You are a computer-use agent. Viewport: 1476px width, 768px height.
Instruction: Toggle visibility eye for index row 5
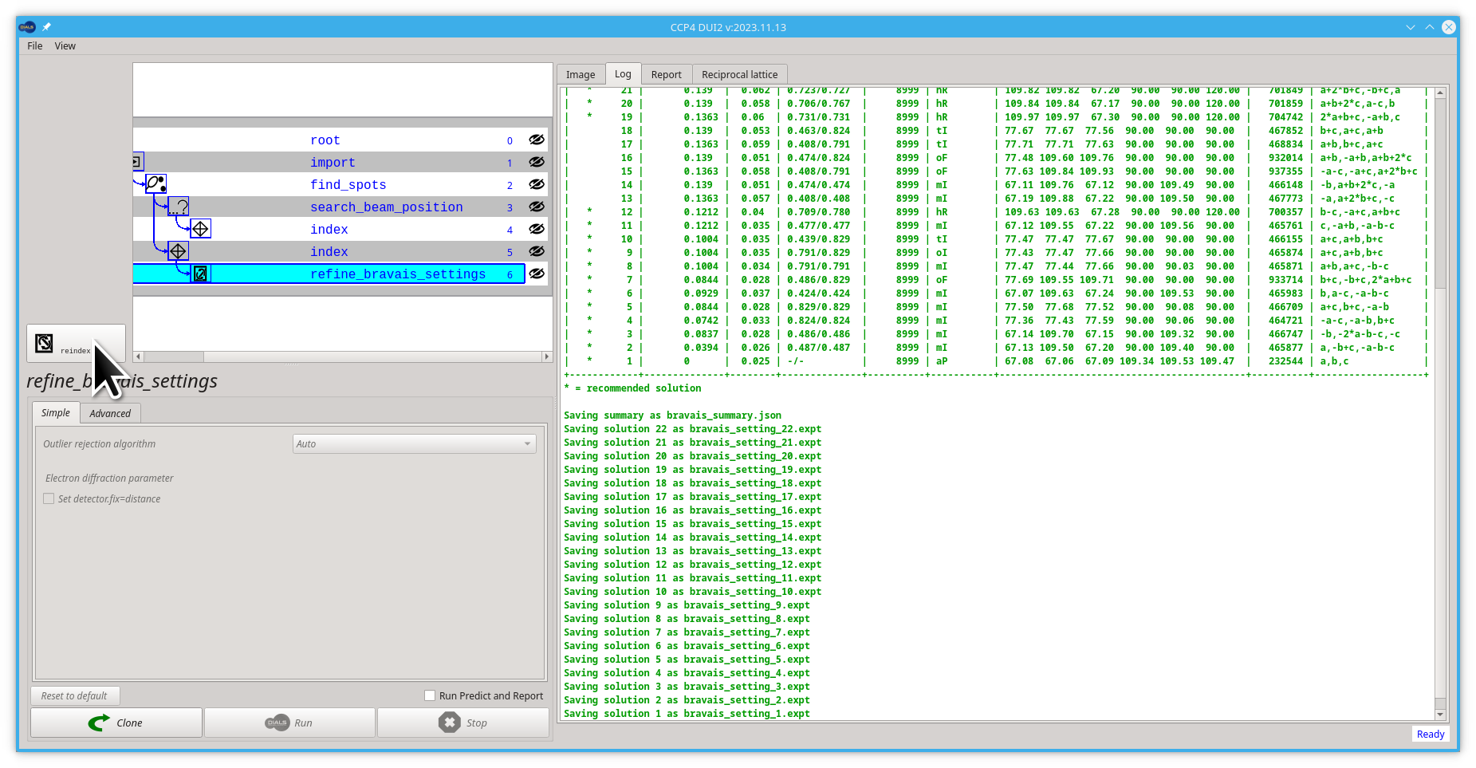pyautogui.click(x=537, y=251)
